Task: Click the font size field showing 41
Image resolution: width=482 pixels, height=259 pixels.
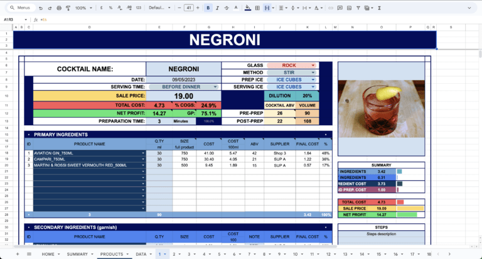Action: 188,8
